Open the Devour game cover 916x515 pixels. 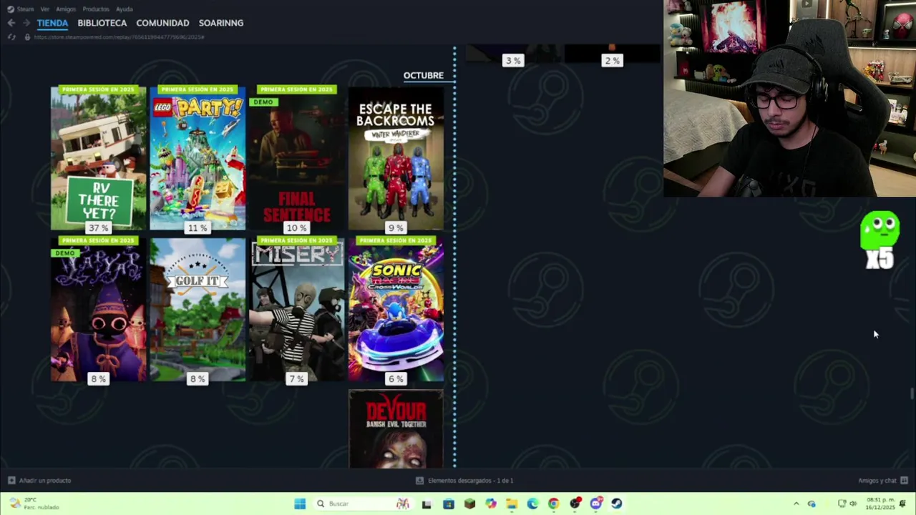pyautogui.click(x=396, y=428)
